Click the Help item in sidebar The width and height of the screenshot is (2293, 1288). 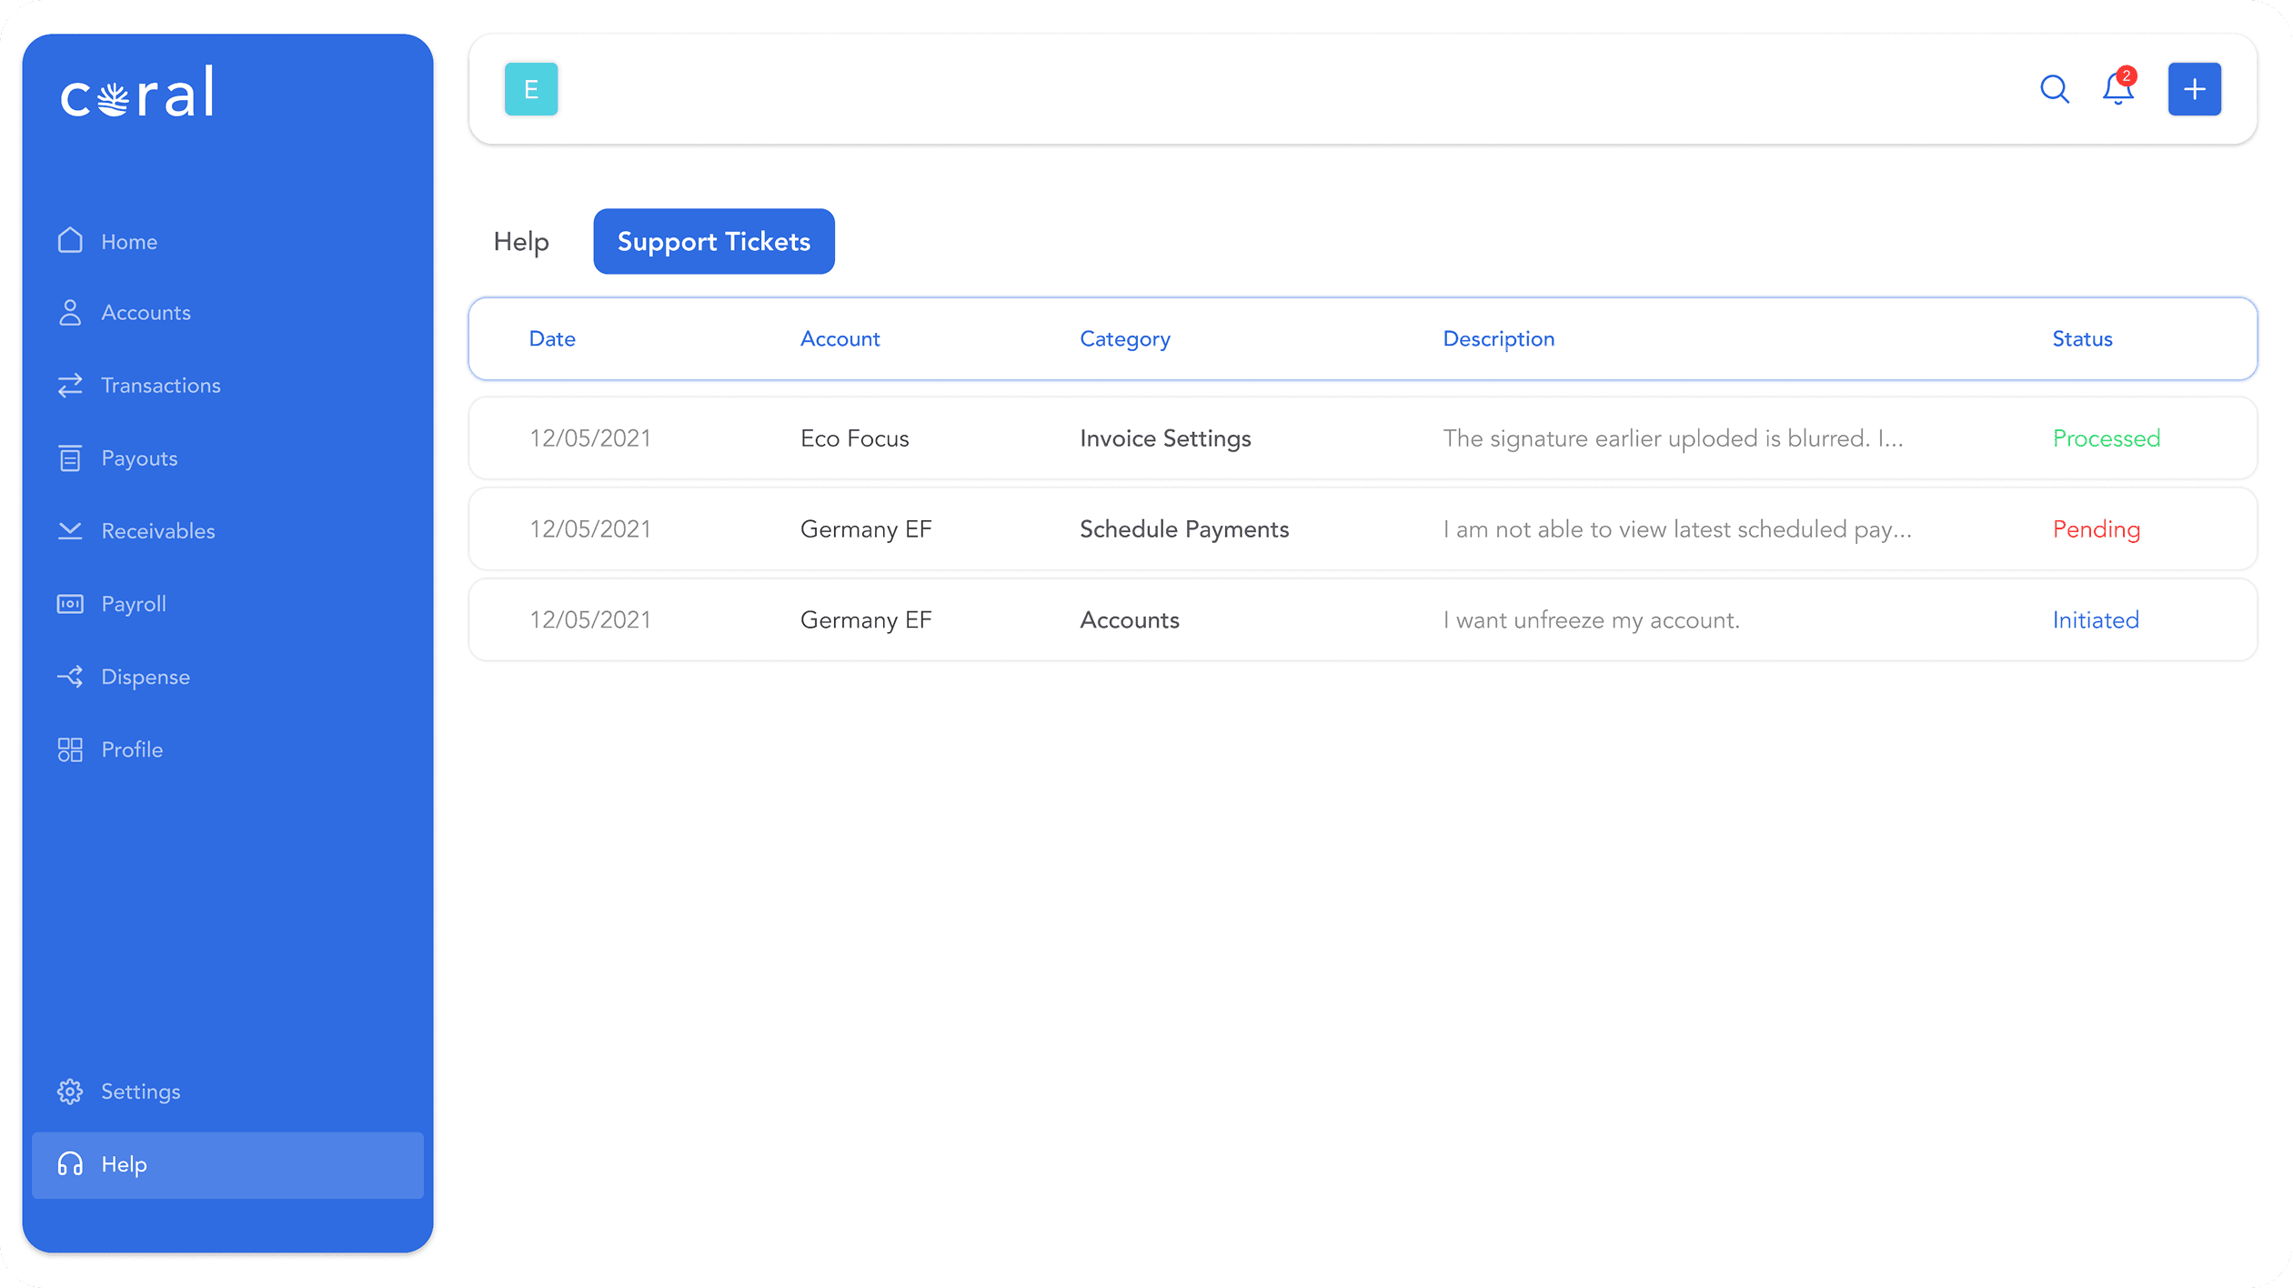click(124, 1164)
